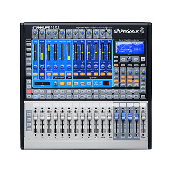Click the Pan knob
This screenshot has width=172, height=172.
coord(56,83)
